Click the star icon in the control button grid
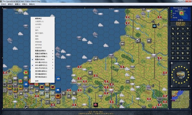Screen dimensions: 192x115 coord(183,34)
